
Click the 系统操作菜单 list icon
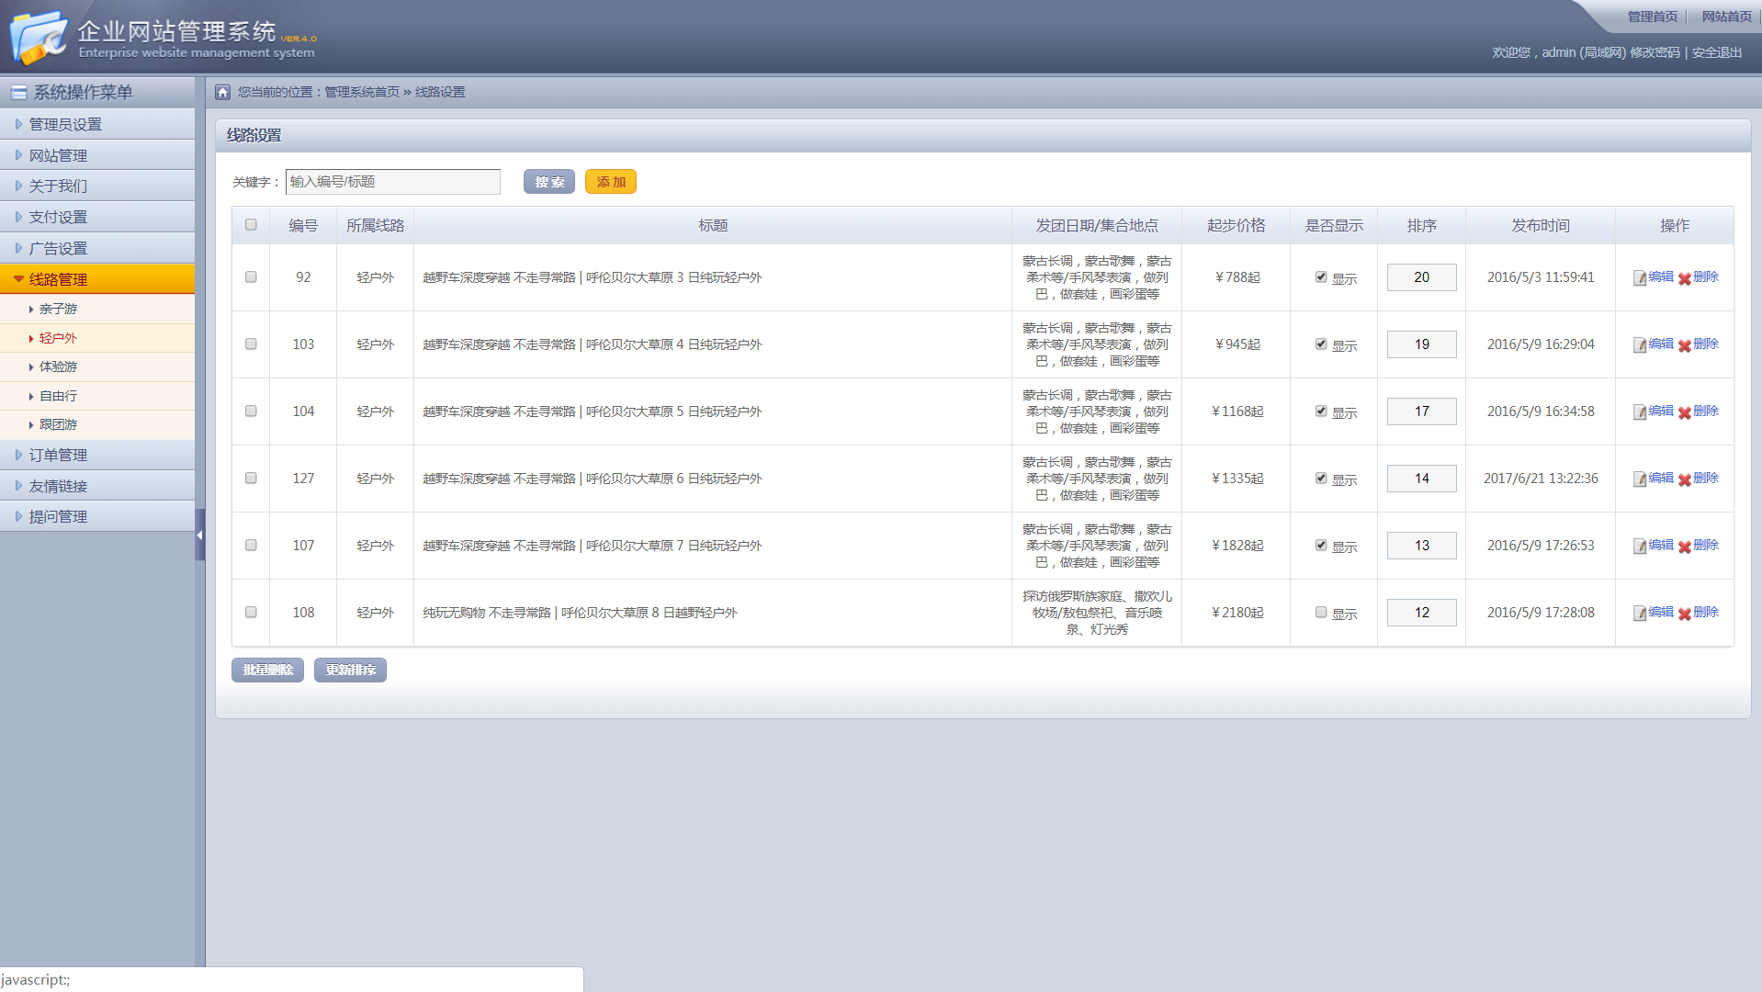pyautogui.click(x=18, y=92)
